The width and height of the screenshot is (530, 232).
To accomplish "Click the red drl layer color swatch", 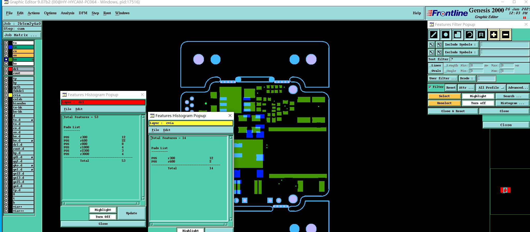I will [10, 69].
